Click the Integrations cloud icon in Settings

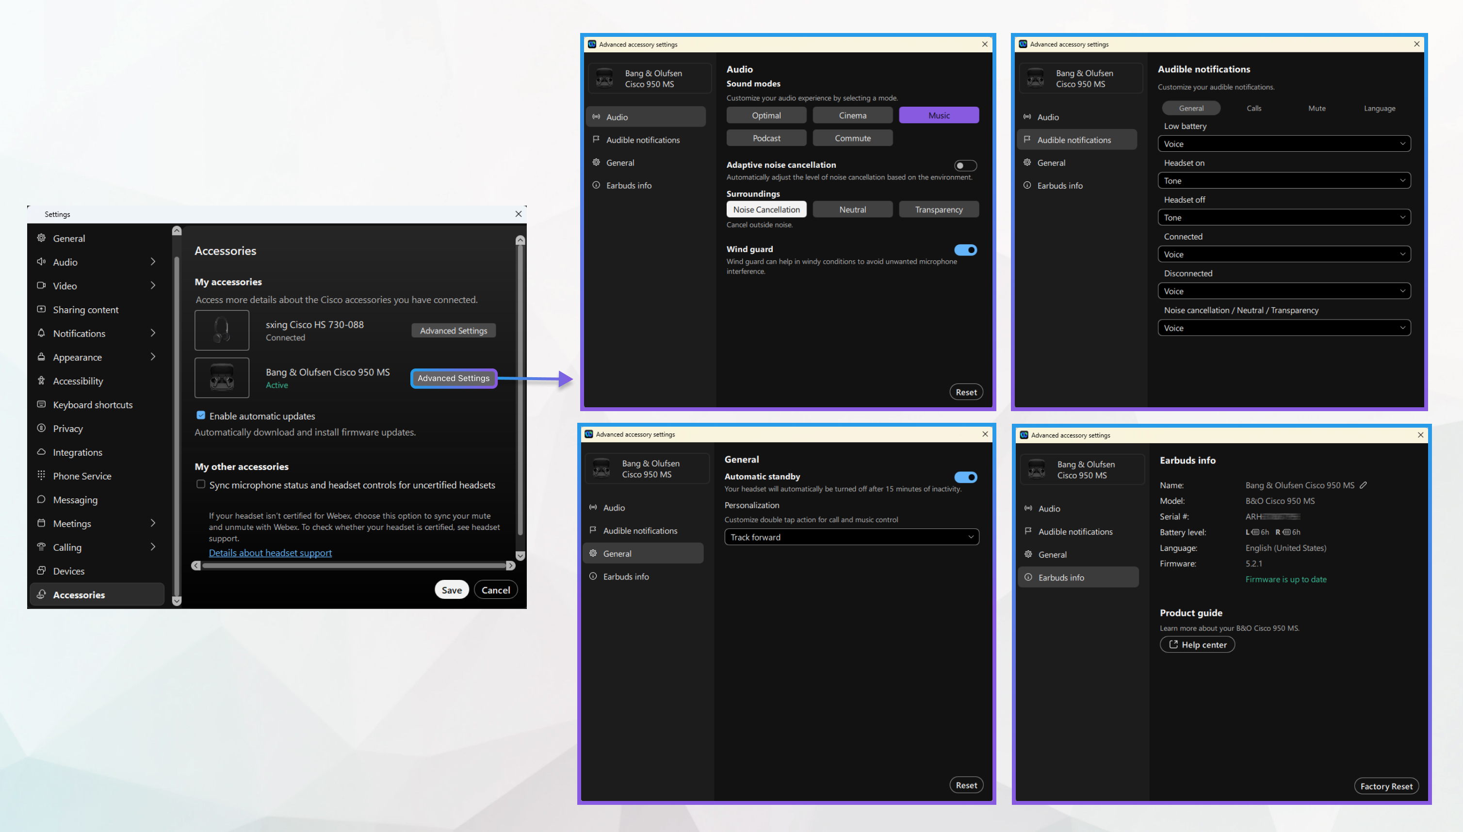coord(41,452)
